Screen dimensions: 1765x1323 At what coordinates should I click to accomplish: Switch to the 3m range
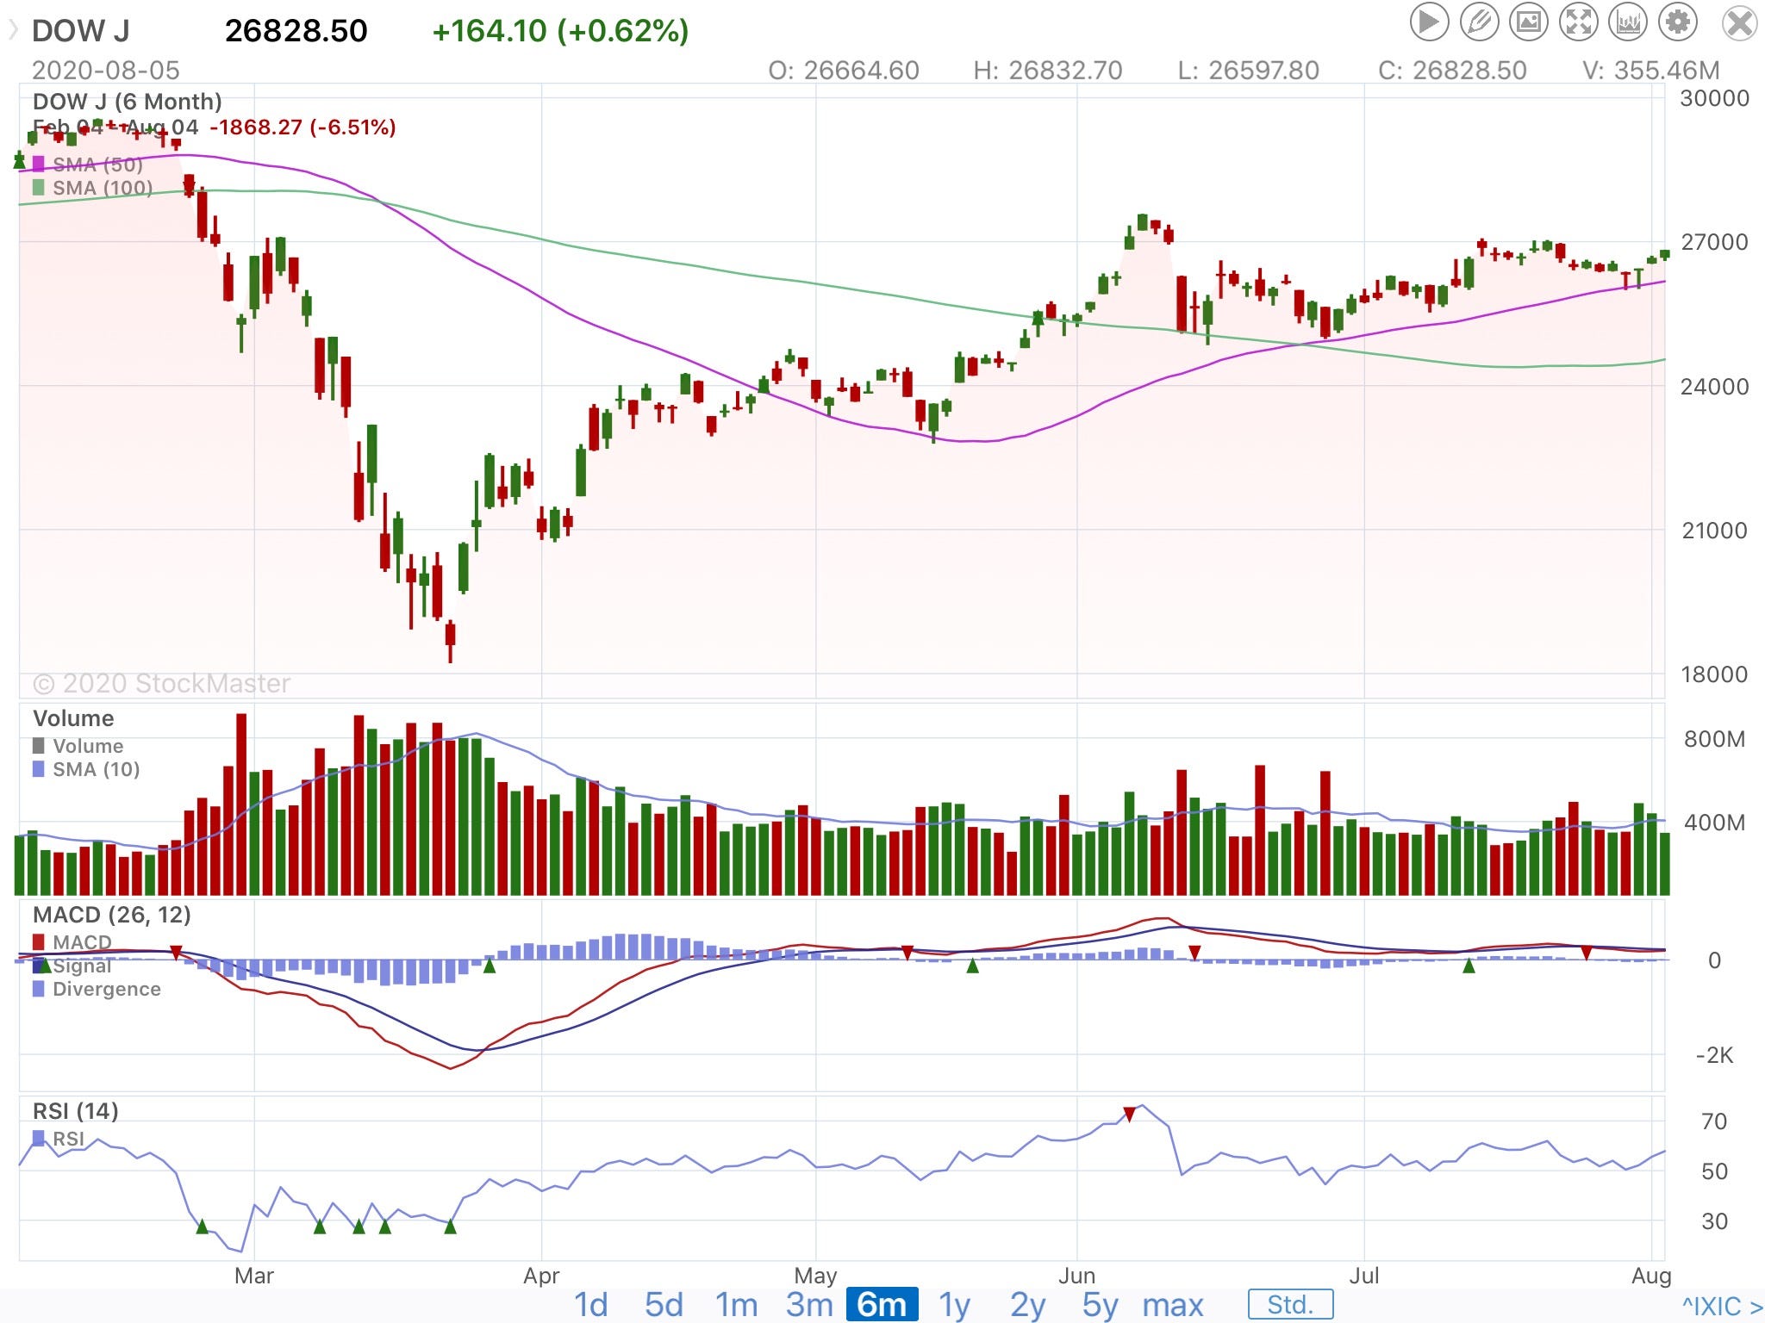point(808,1304)
